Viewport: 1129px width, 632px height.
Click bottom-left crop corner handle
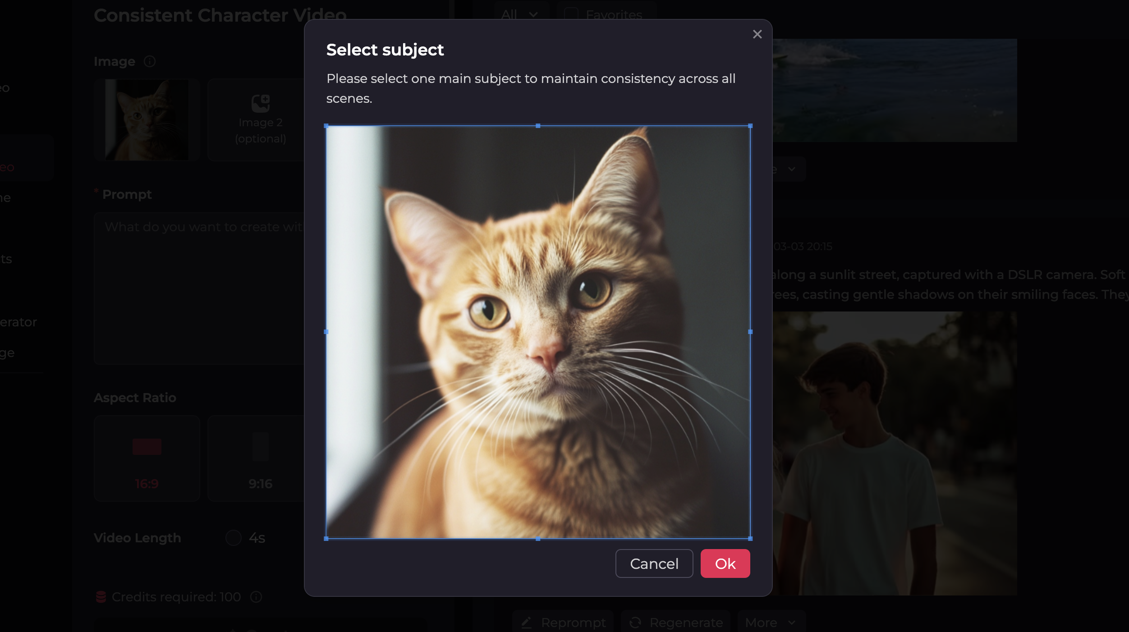click(x=326, y=539)
